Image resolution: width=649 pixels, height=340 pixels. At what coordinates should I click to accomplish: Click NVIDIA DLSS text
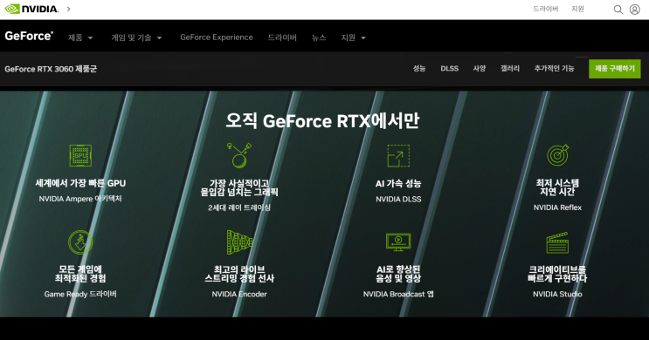click(x=398, y=199)
